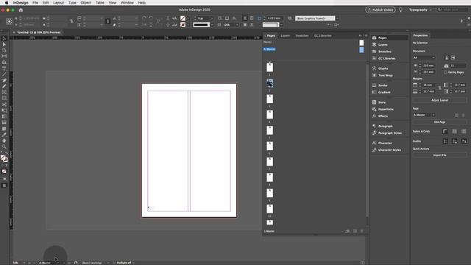This screenshot has height=265, width=471.
Task: Open the Effects panel
Action: [x=383, y=116]
